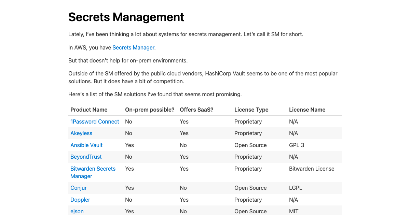The width and height of the screenshot is (410, 215).
Task: Select the Bitwarden License cell
Action: tap(312, 169)
